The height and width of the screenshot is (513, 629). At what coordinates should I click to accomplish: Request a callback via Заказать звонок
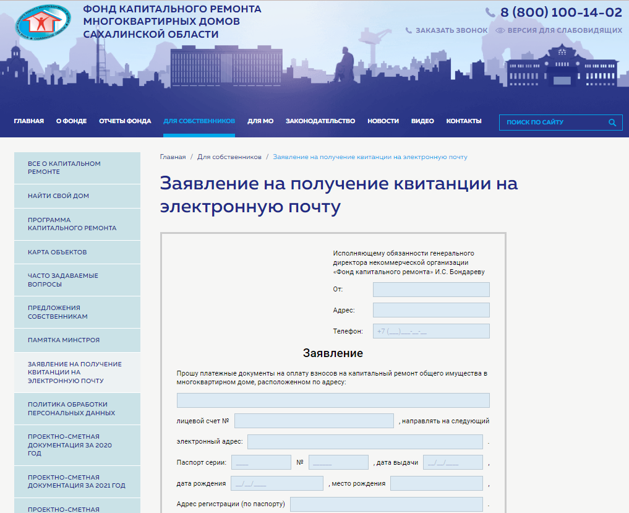pyautogui.click(x=451, y=30)
